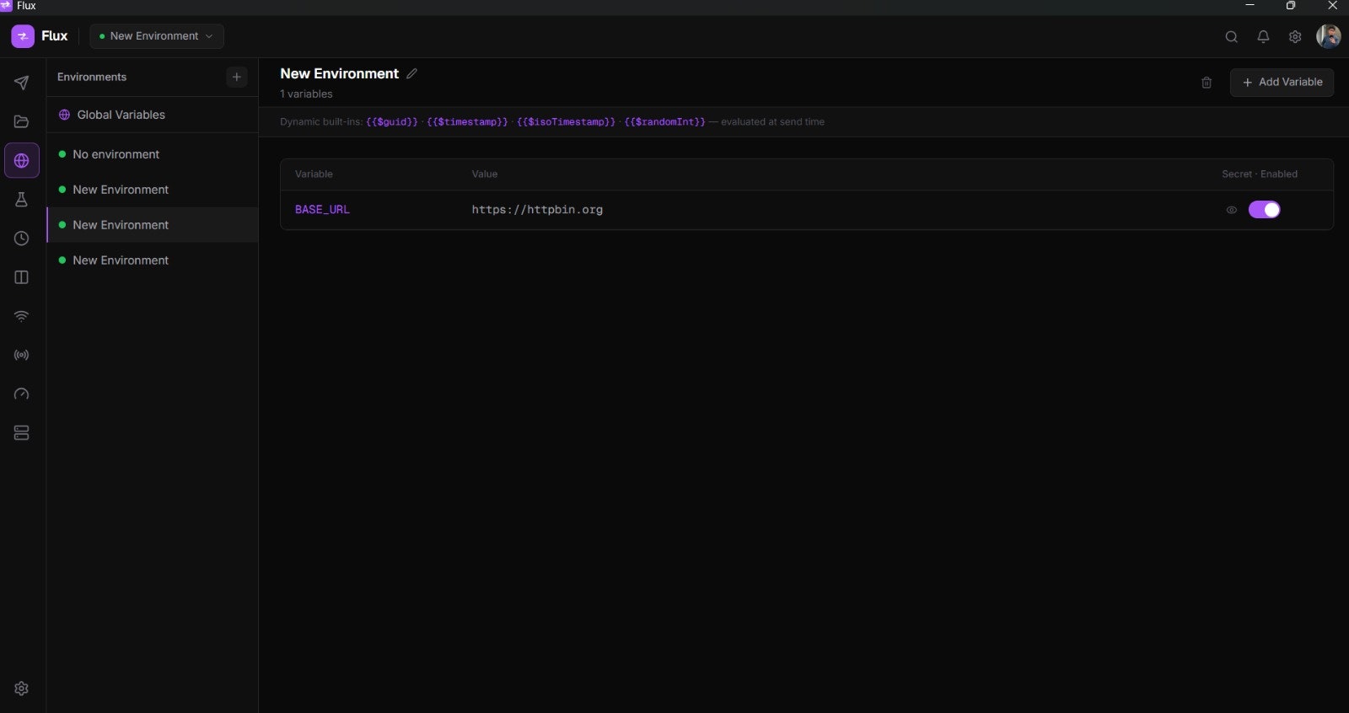Viewport: 1349px width, 713px height.
Task: Click the New Environment page title
Action: [x=339, y=74]
